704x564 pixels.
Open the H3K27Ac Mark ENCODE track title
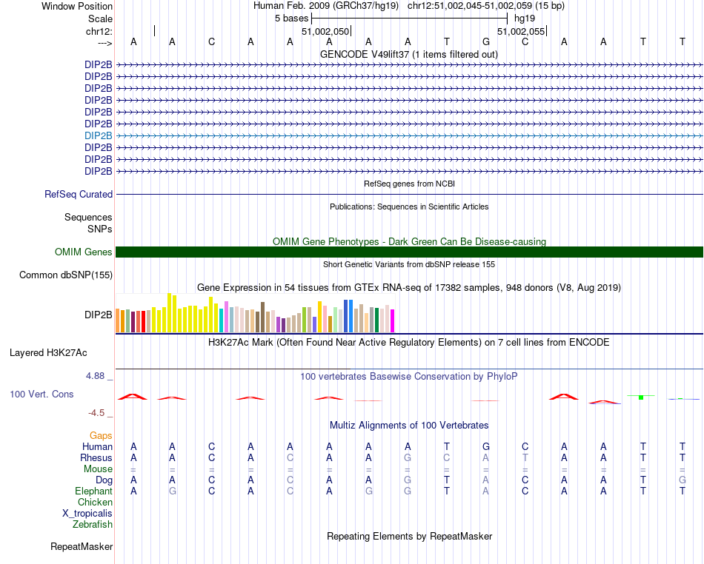click(x=408, y=342)
